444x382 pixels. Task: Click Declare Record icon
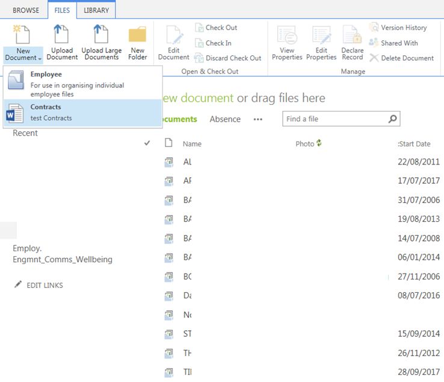click(x=352, y=34)
